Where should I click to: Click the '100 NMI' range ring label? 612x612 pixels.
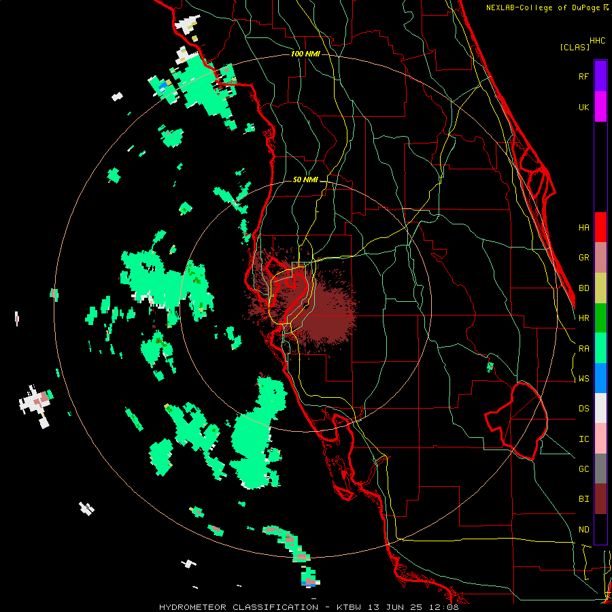[x=305, y=54]
